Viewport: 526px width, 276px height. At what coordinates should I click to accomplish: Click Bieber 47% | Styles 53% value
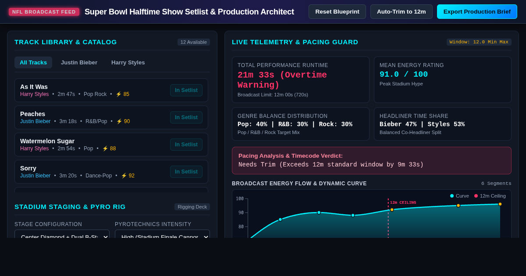point(422,124)
